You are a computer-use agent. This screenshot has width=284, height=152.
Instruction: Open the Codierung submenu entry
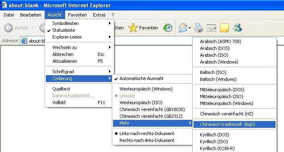point(79,78)
